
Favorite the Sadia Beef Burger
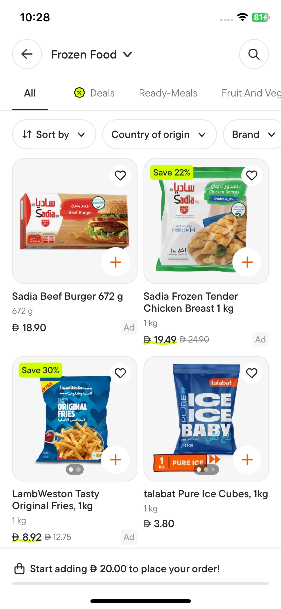120,175
